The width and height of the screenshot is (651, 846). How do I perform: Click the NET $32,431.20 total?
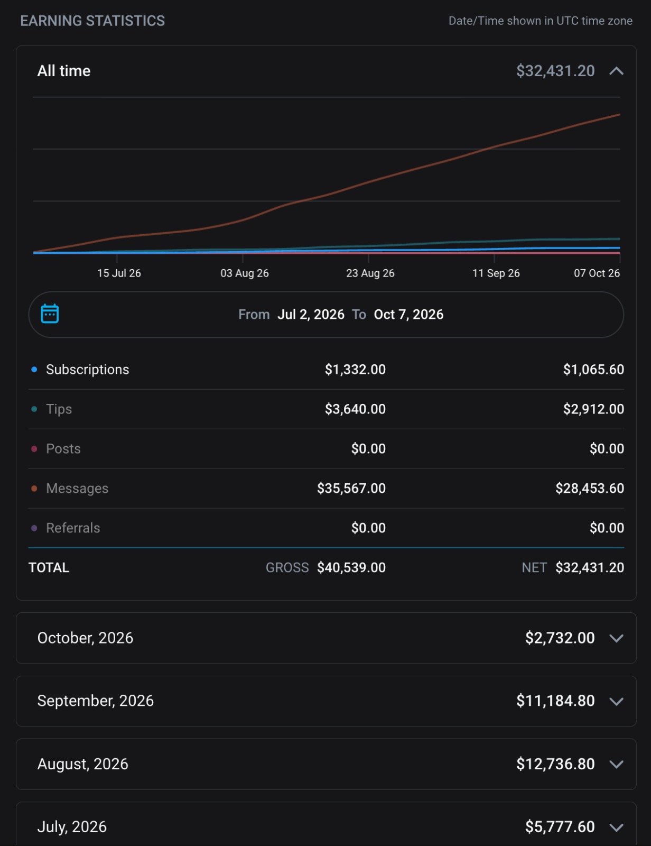click(573, 568)
